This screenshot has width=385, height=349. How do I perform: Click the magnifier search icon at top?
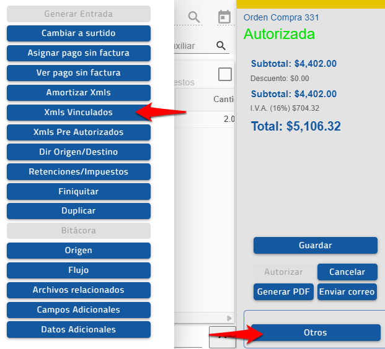pos(194,17)
